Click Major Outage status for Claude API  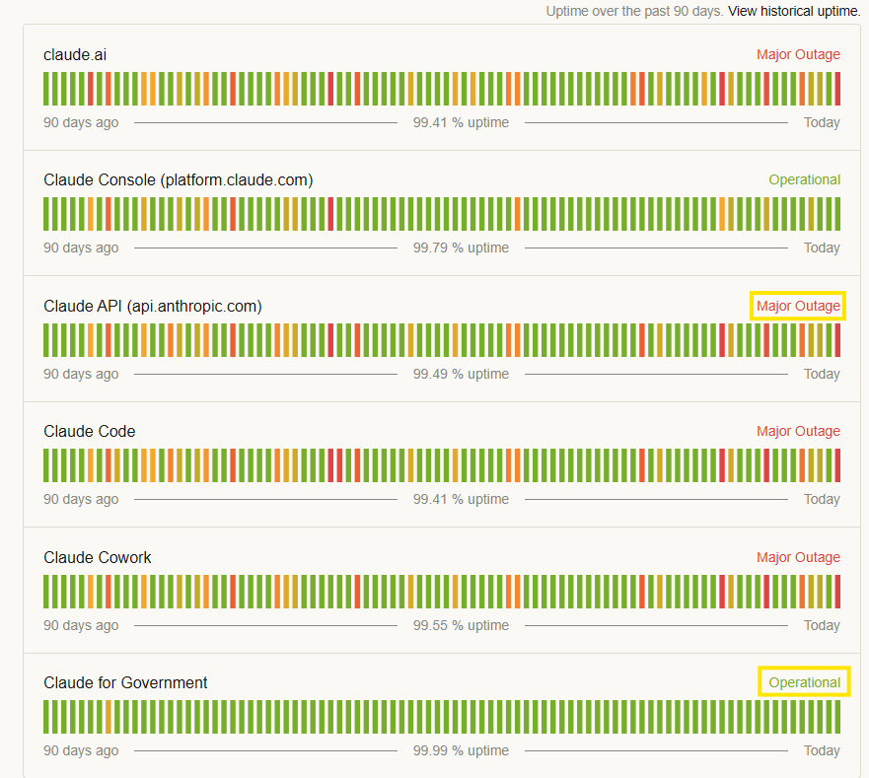798,306
